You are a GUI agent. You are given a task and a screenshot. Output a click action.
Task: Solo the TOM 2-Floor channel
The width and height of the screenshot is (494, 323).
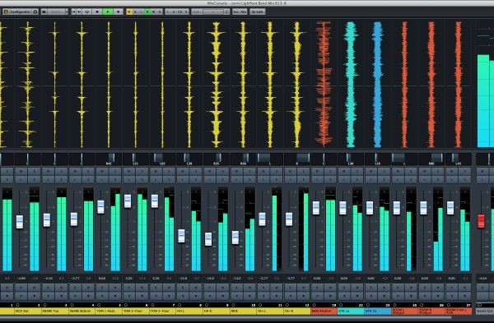click(142, 172)
